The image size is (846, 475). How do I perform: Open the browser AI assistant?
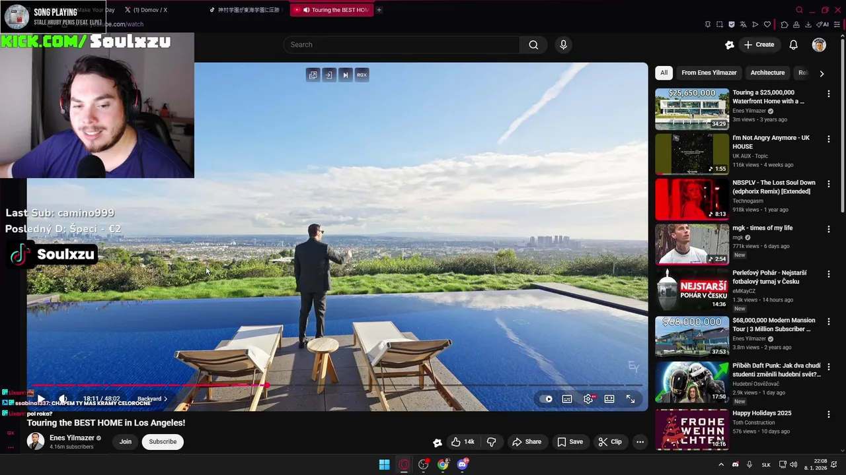point(823,24)
